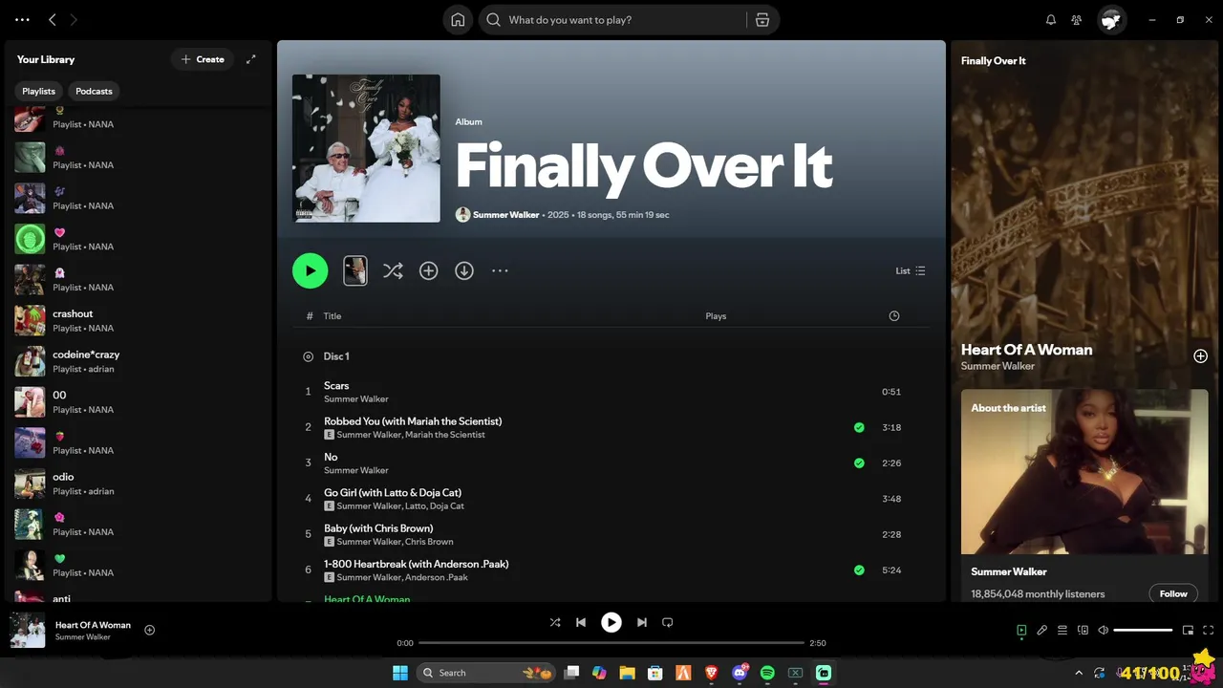The width and height of the screenshot is (1223, 688).
Task: Open the odio playlist
Action: 139,484
